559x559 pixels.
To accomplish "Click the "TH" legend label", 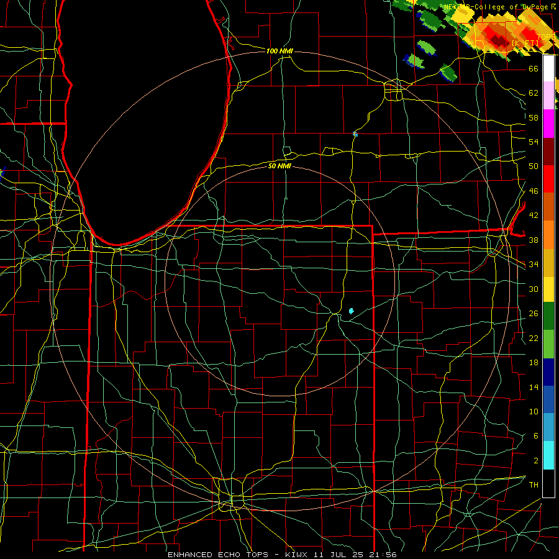I will click(534, 485).
